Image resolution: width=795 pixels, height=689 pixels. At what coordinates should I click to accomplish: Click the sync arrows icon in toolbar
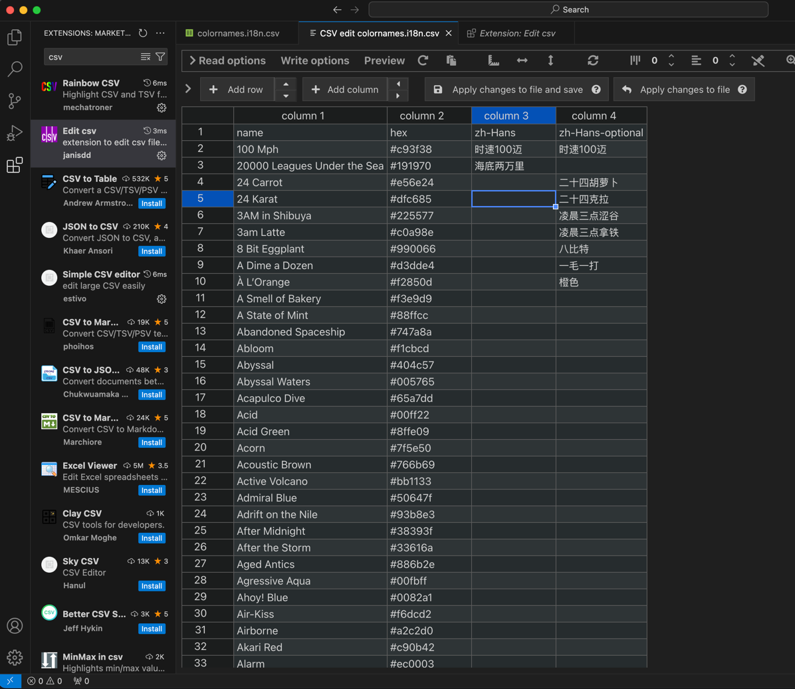[x=593, y=61]
